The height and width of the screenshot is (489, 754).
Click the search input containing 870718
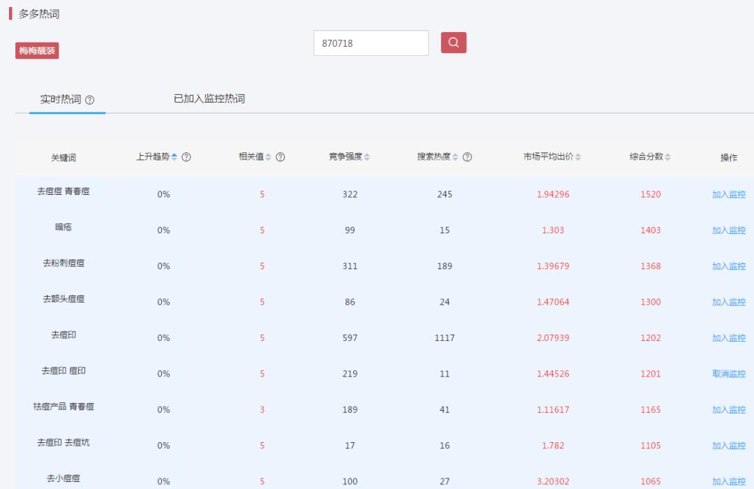[x=371, y=43]
